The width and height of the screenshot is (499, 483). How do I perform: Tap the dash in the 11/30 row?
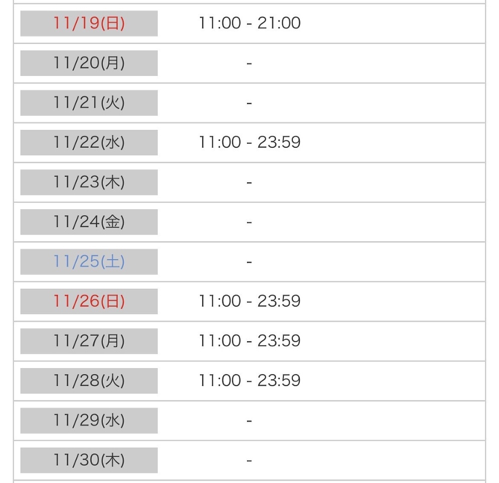point(249,461)
